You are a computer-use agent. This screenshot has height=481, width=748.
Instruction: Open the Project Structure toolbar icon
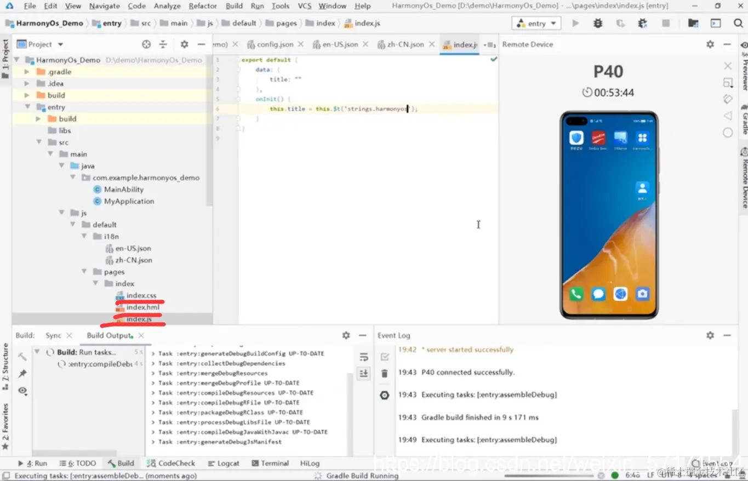pos(693,24)
